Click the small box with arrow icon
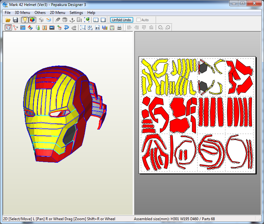 tap(59, 27)
